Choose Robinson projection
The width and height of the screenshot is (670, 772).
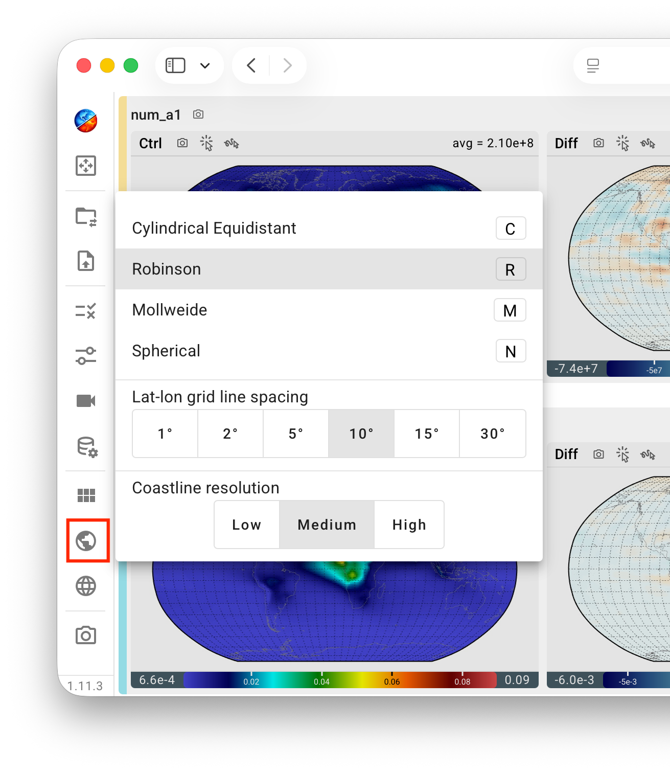(329, 269)
